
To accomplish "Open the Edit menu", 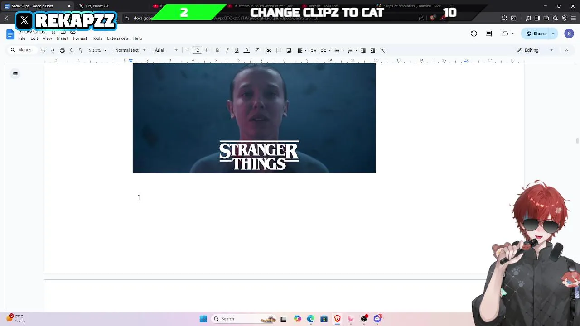I will (x=34, y=38).
